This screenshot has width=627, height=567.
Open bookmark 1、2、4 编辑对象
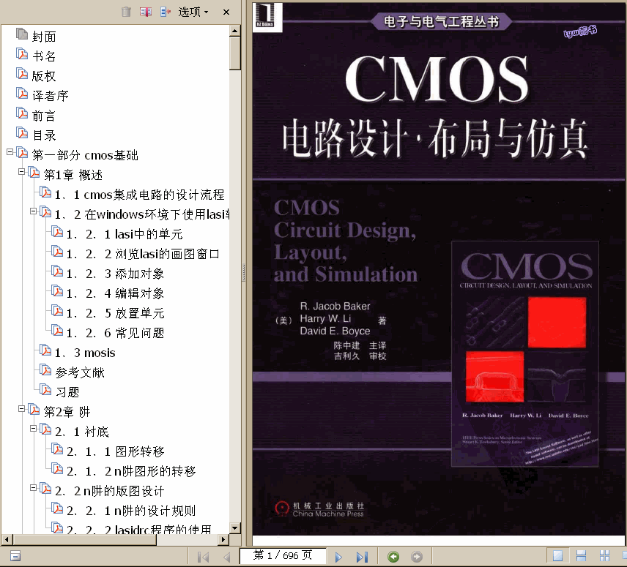(115, 293)
